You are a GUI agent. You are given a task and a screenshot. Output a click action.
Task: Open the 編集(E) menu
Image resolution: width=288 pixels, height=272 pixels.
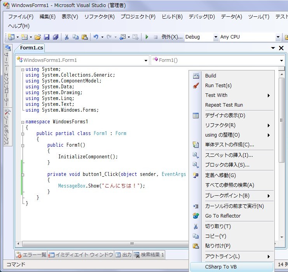click(x=47, y=17)
